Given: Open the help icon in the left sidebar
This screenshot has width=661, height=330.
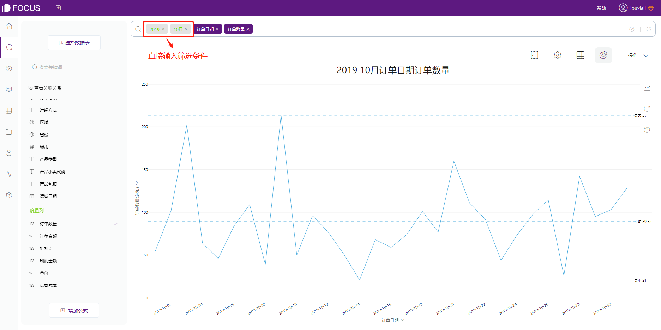Looking at the screenshot, I should 9,68.
